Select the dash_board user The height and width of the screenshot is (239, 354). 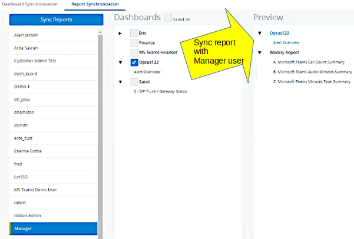(x=54, y=74)
